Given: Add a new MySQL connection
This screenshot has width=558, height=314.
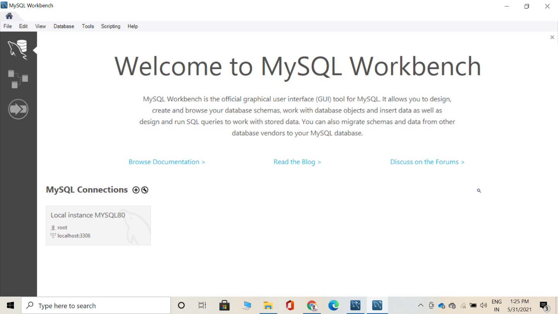Looking at the screenshot, I should tap(136, 190).
